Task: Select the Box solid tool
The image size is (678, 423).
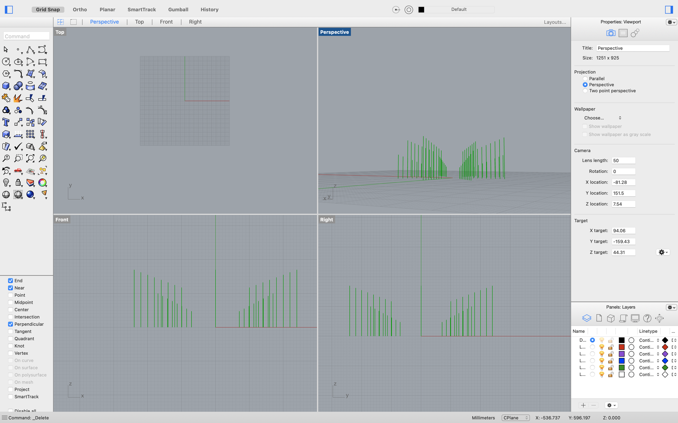Action: [x=6, y=86]
